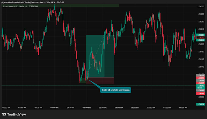Click the 03:00 PM time axis label
The image size is (207, 119).
[22, 108]
